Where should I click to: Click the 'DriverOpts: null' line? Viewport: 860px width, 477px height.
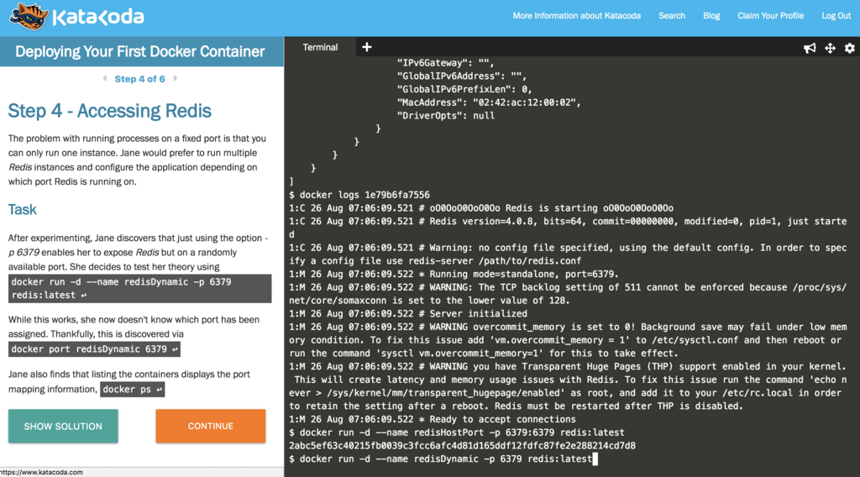coord(446,116)
